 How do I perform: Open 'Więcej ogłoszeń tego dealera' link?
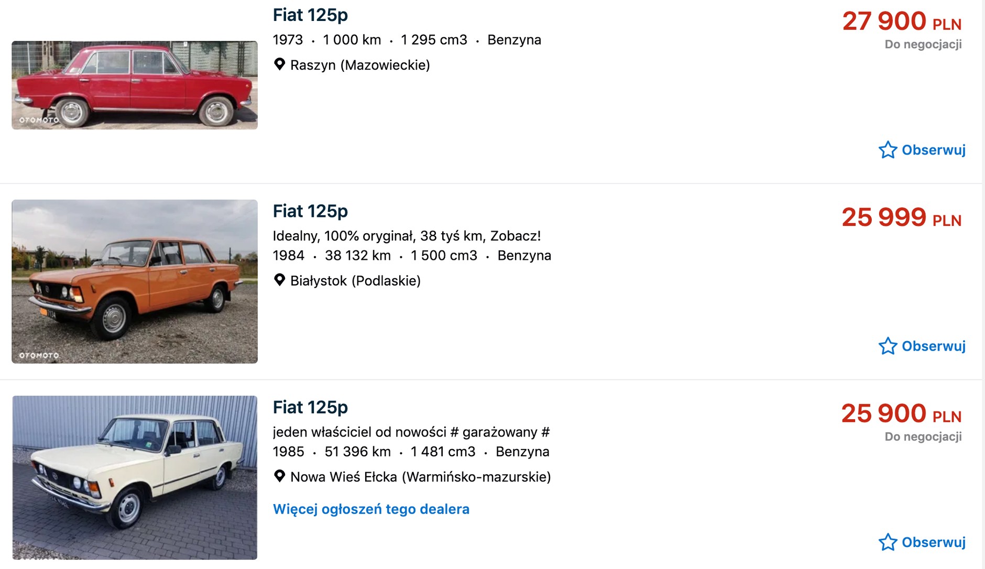[371, 509]
